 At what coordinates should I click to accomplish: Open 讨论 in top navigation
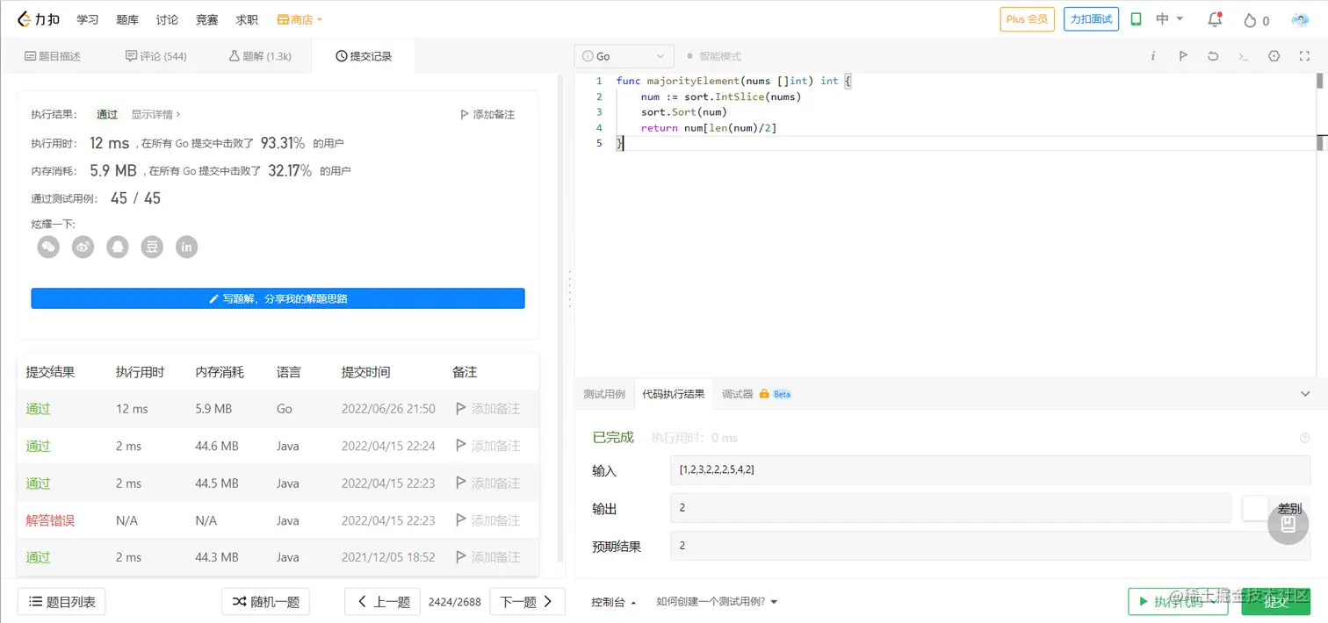click(167, 19)
